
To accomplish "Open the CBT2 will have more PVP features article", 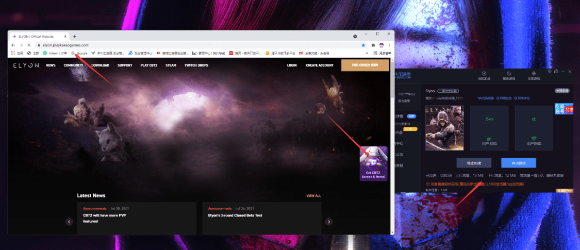I will click(x=137, y=218).
